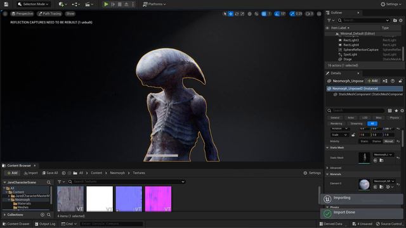The height and width of the screenshot is (228, 406).
Task: Maximize or restore viewport layout icon
Action: 319,14
